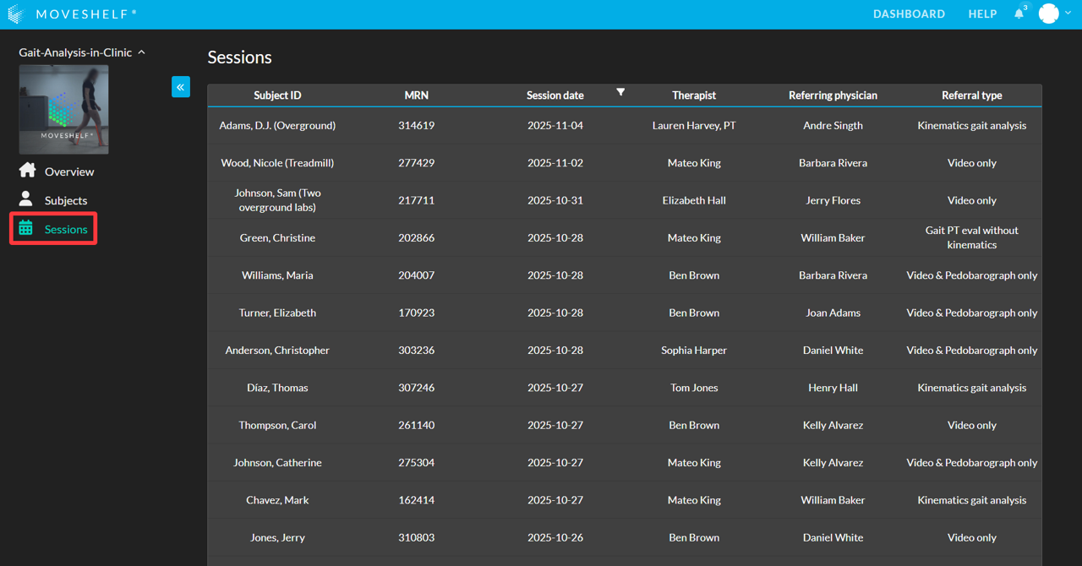The image size is (1082, 566).
Task: Click the Overview home icon
Action: 27,171
